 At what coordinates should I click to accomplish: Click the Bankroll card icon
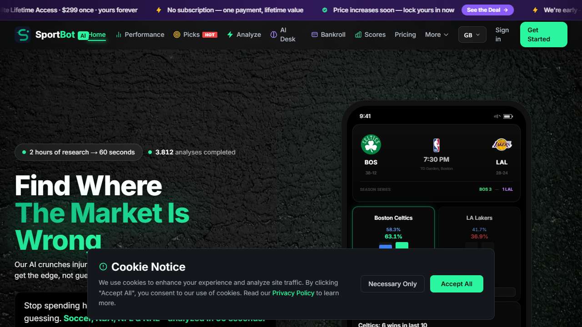(x=314, y=35)
